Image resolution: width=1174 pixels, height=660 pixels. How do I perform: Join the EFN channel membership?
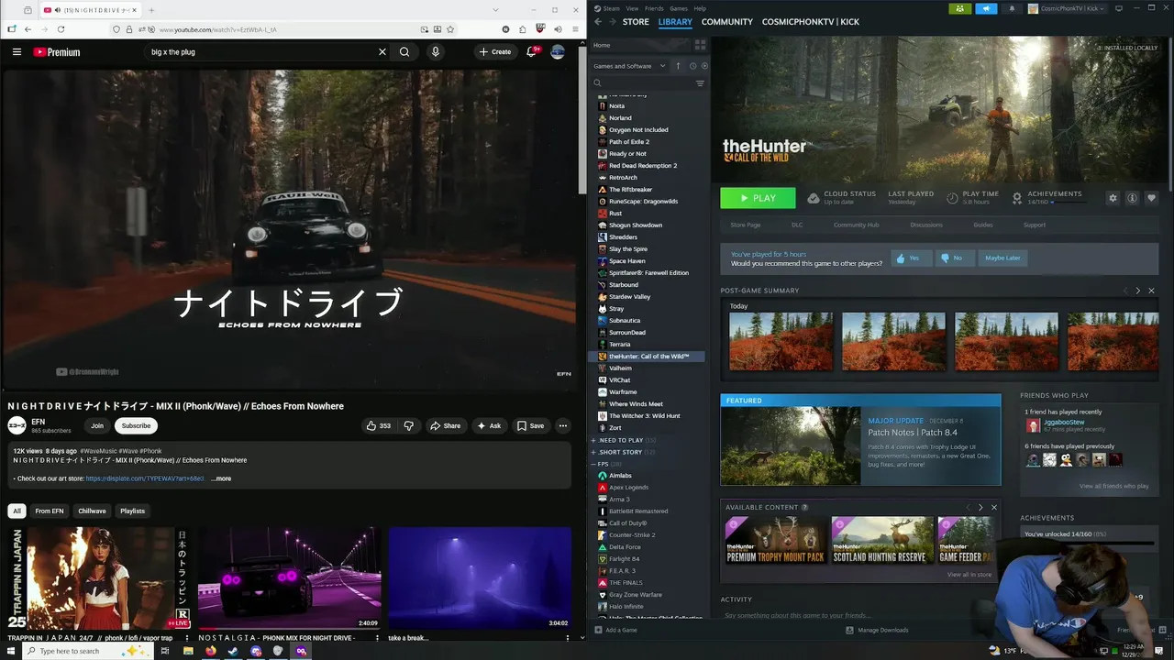click(97, 425)
